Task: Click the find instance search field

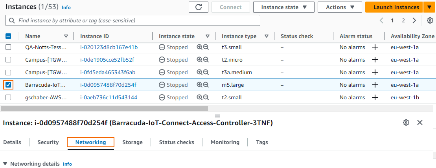Action: coord(133,20)
